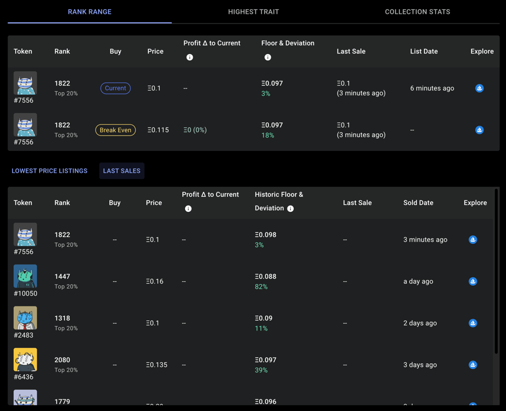
Task: Open token #7556 thumbnail in Break Even row
Action: click(x=25, y=125)
